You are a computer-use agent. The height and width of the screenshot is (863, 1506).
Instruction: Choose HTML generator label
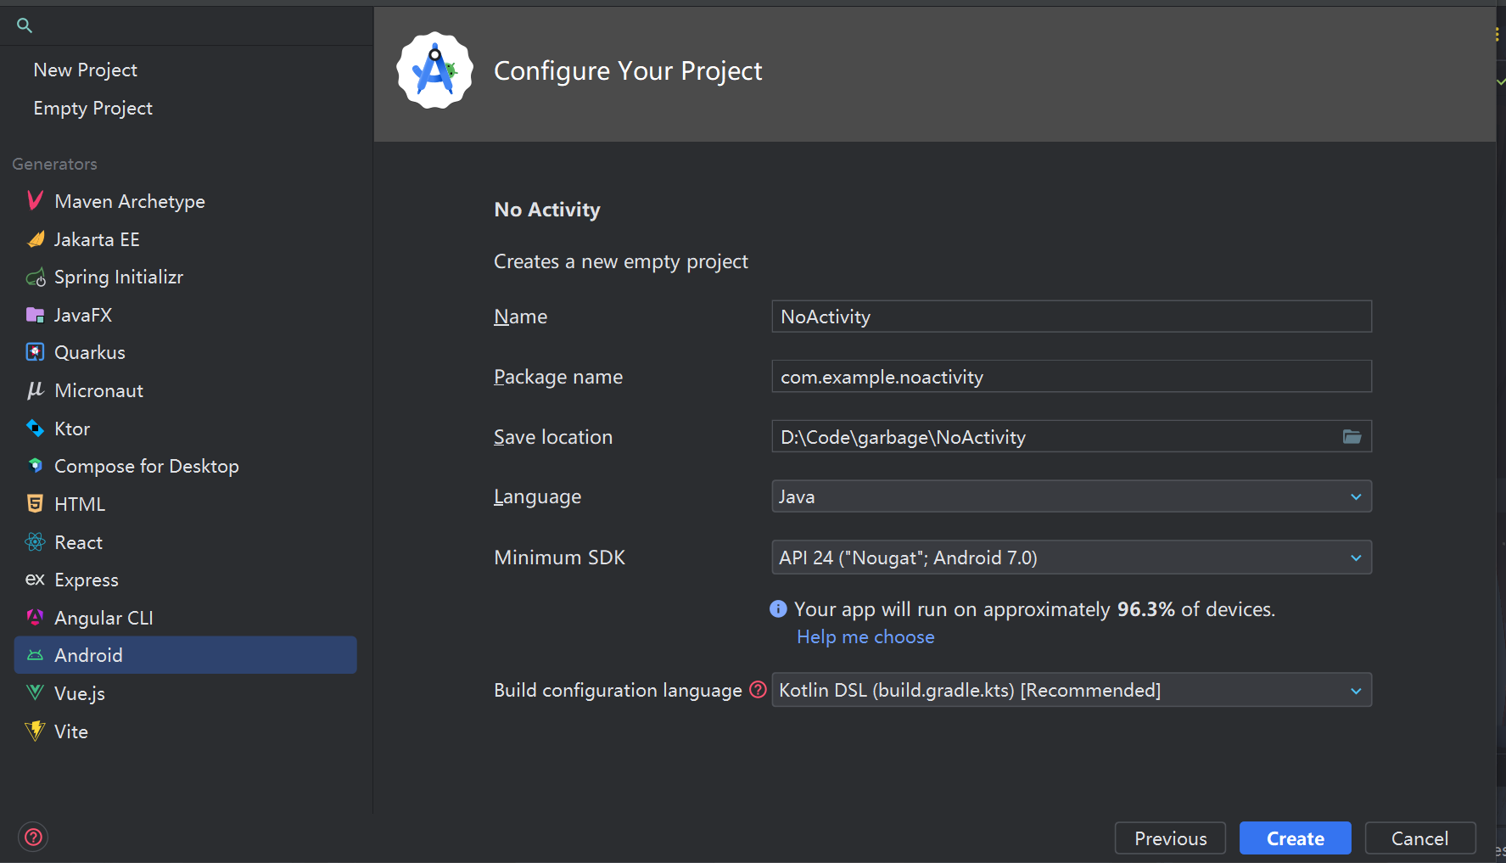coord(80,504)
